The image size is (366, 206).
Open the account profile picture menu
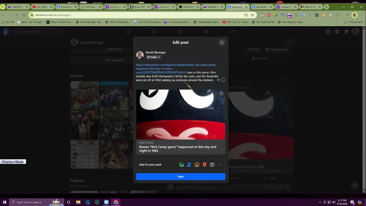pos(355,31)
